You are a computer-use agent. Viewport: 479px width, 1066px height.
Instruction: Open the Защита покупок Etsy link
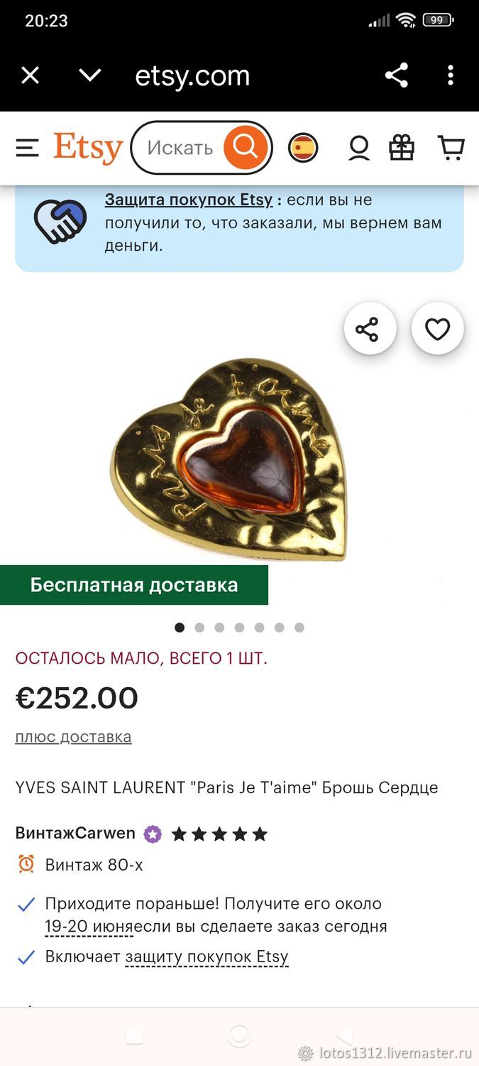click(189, 200)
